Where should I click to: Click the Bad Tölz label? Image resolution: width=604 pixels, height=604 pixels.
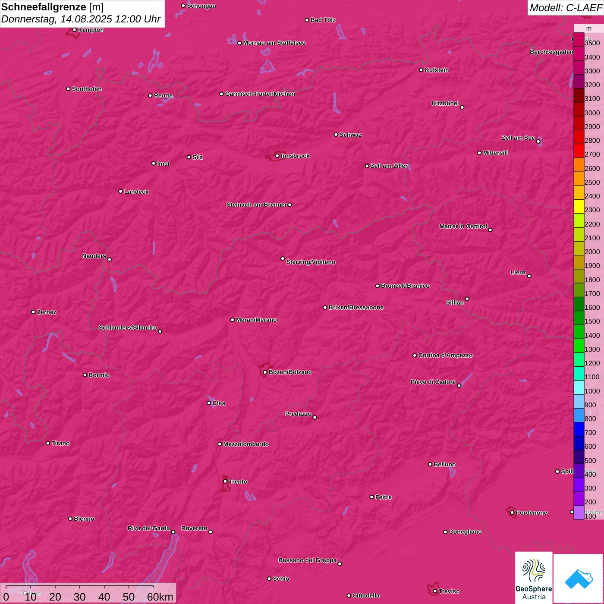(323, 20)
